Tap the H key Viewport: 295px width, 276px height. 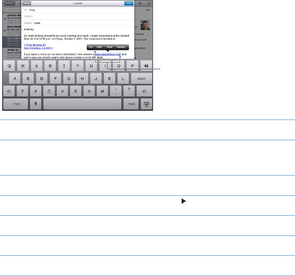83,79
